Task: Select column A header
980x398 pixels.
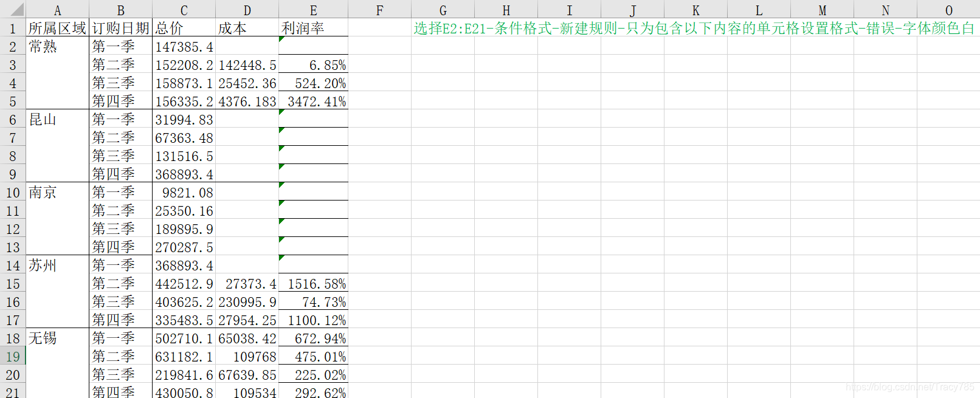Action: pos(57,9)
